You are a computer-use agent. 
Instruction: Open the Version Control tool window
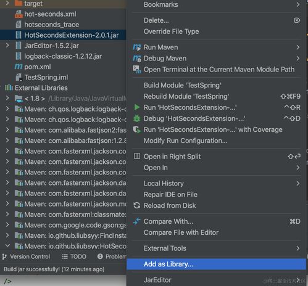[26, 256]
